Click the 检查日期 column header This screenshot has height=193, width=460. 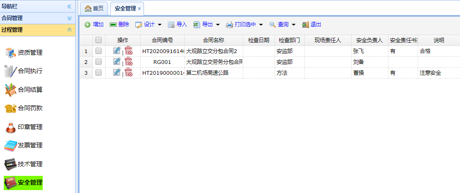259,41
